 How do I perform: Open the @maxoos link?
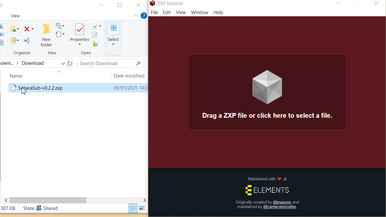pos(282,202)
